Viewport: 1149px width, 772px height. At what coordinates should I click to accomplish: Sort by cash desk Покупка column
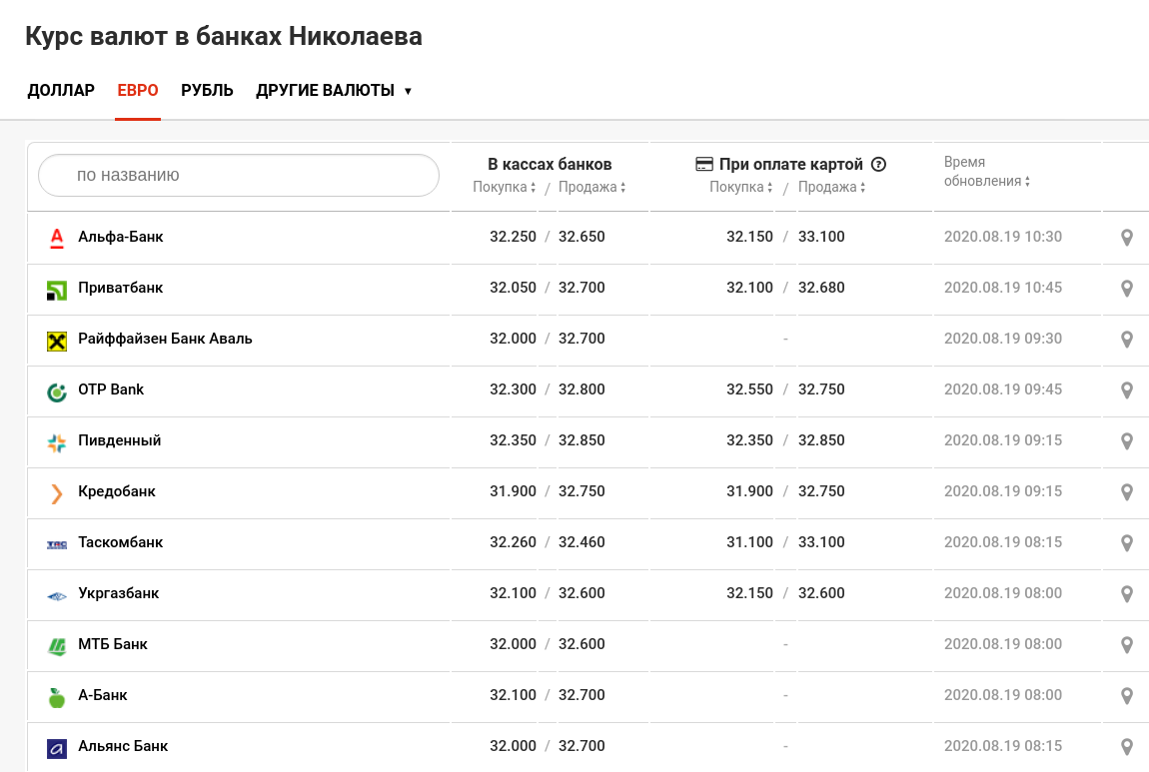coord(505,187)
